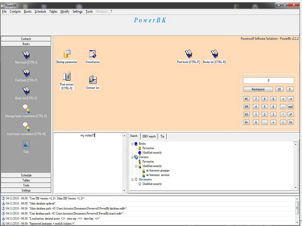
Task: Collapse the Movements tree node
Action: click(x=132, y=180)
